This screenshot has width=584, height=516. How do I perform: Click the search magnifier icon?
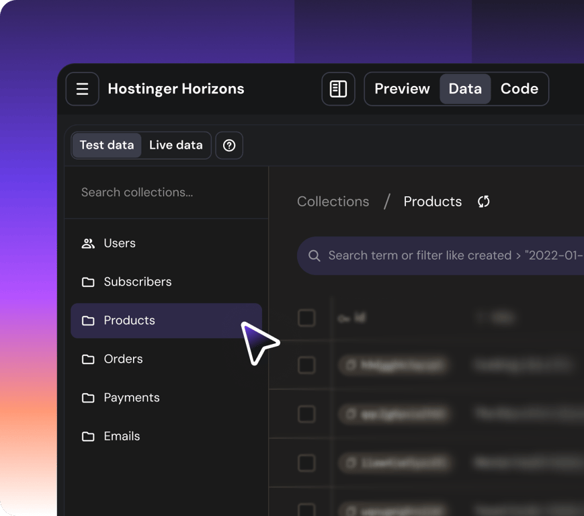315,256
